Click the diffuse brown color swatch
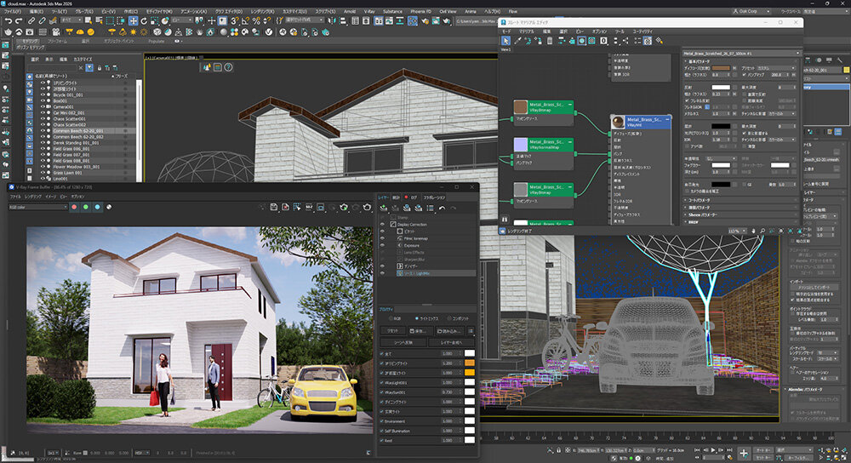 click(722, 67)
